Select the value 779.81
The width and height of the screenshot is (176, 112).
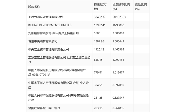tap(98, 72)
